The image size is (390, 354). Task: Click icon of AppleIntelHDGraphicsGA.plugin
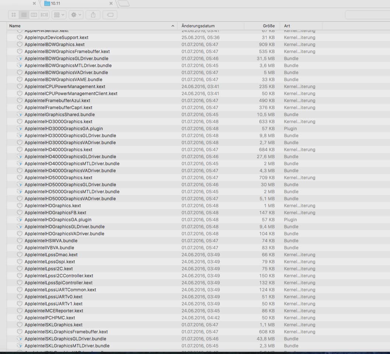click(20, 220)
